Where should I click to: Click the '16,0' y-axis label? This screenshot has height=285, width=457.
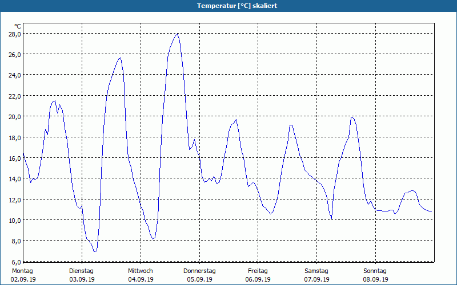[15, 158]
